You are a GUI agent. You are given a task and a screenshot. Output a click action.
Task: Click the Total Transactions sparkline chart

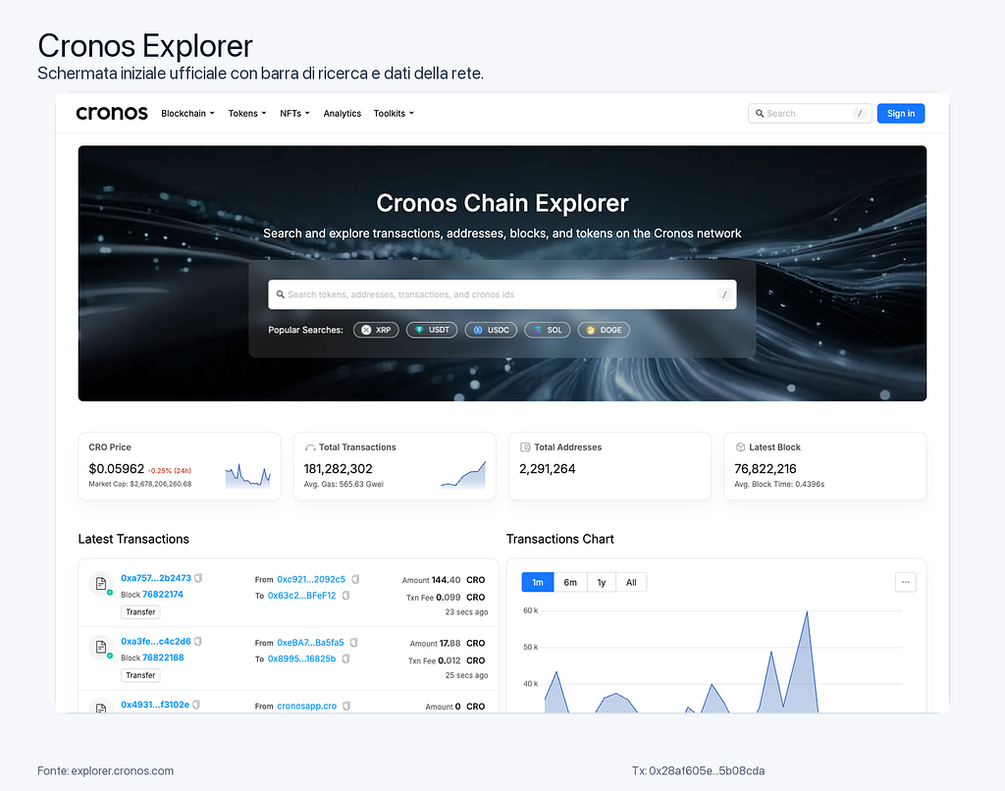pos(463,475)
